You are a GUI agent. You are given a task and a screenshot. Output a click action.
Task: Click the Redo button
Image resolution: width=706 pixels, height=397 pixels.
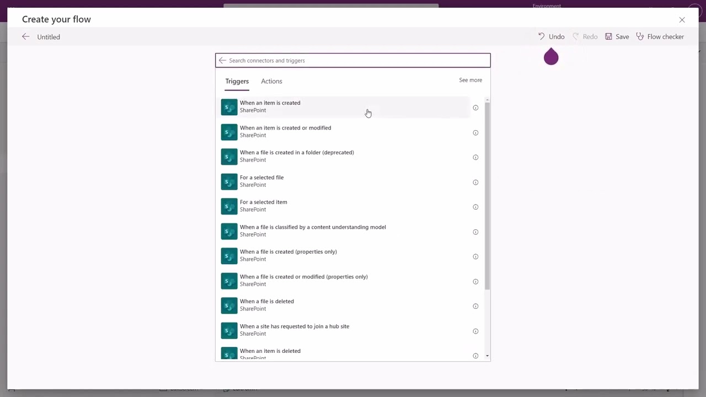[x=585, y=36]
